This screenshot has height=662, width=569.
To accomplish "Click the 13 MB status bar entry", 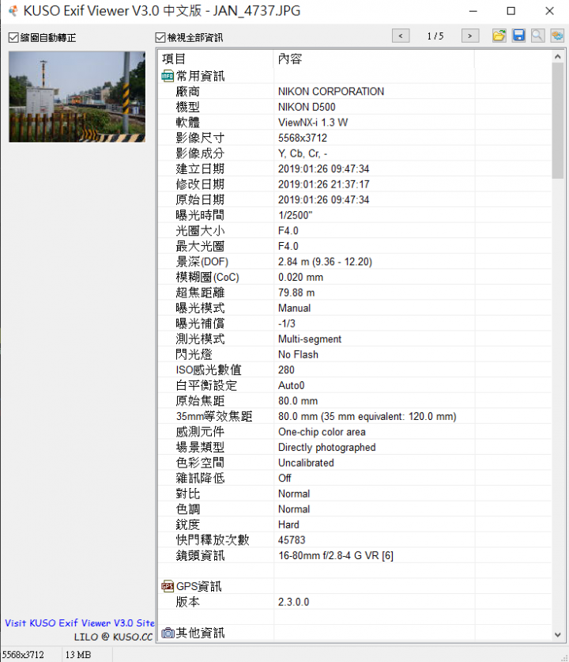I will pos(78,654).
